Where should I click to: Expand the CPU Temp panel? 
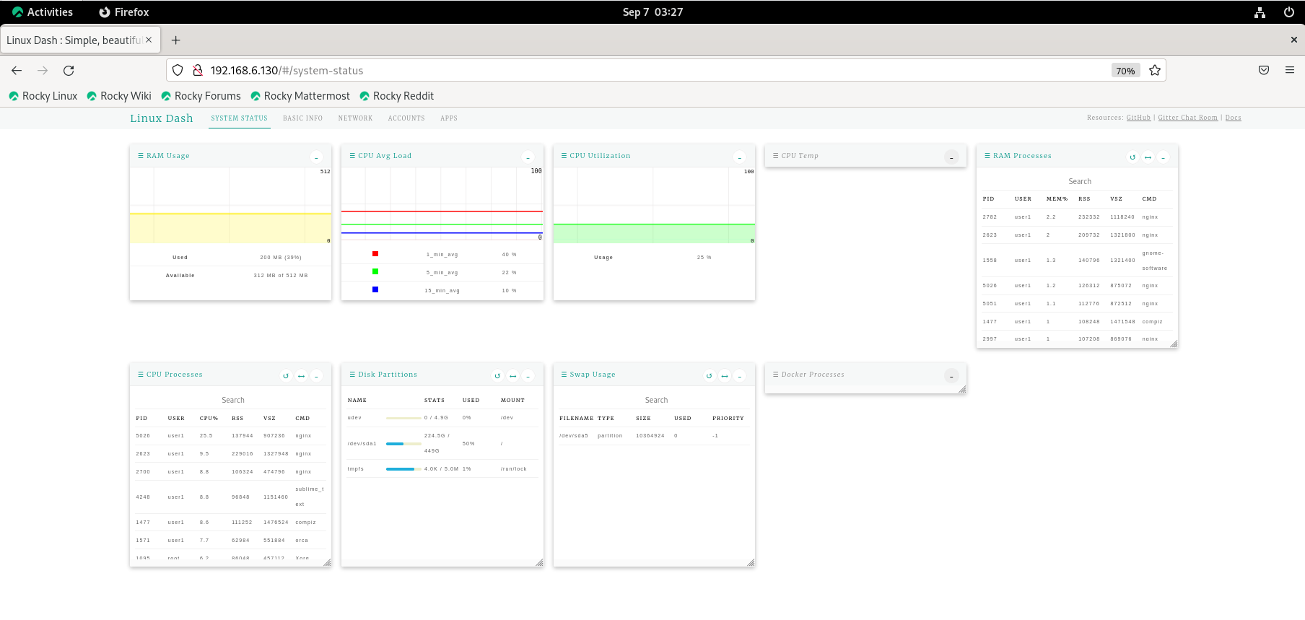tap(951, 157)
